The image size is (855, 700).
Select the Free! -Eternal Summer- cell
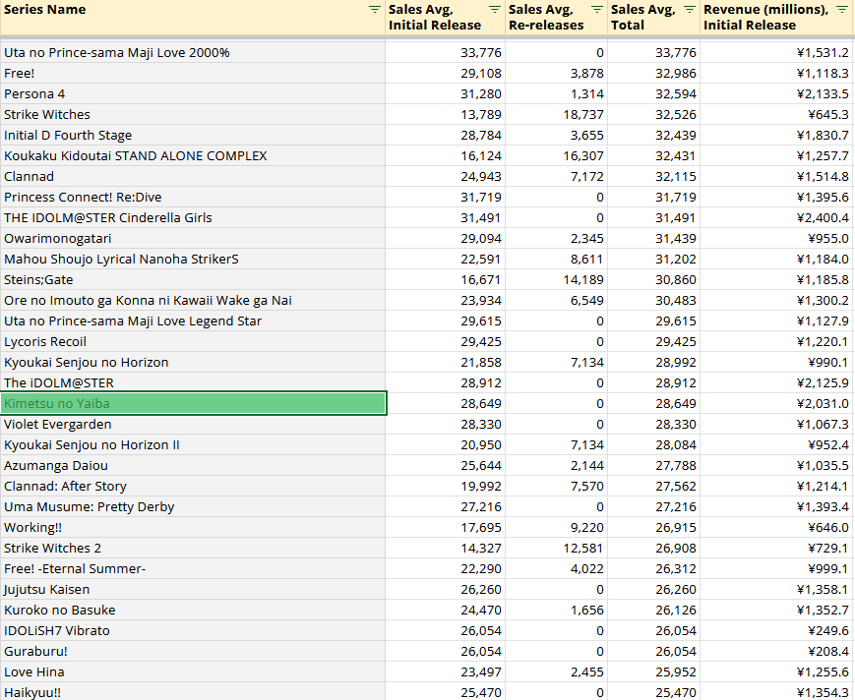193,569
